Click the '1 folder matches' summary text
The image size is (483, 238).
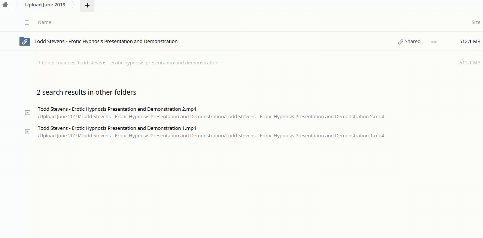(x=128, y=63)
